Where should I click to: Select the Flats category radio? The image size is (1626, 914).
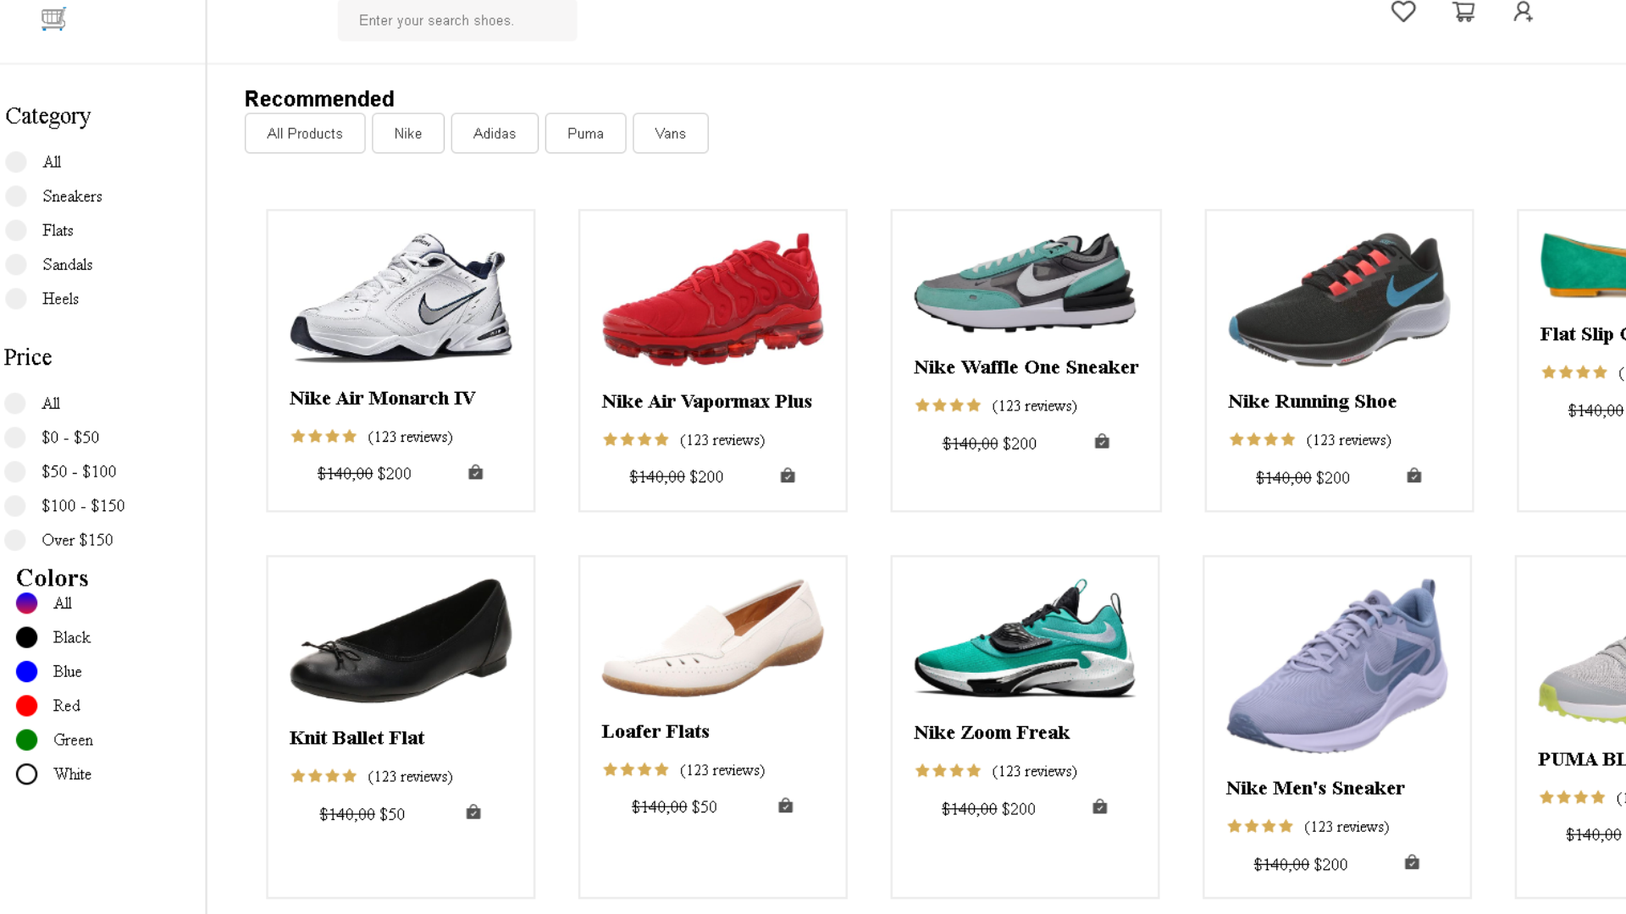point(16,230)
